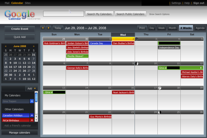Open George Kelly's Birthday event
The width and height of the screenshot is (207, 138).
pos(77,68)
